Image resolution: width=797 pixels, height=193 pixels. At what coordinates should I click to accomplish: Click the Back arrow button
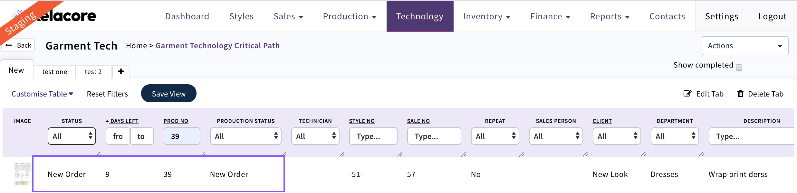[x=18, y=45]
